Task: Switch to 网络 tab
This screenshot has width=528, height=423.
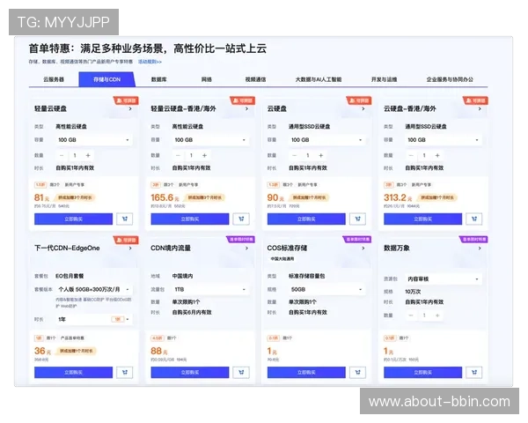Action: pos(206,79)
